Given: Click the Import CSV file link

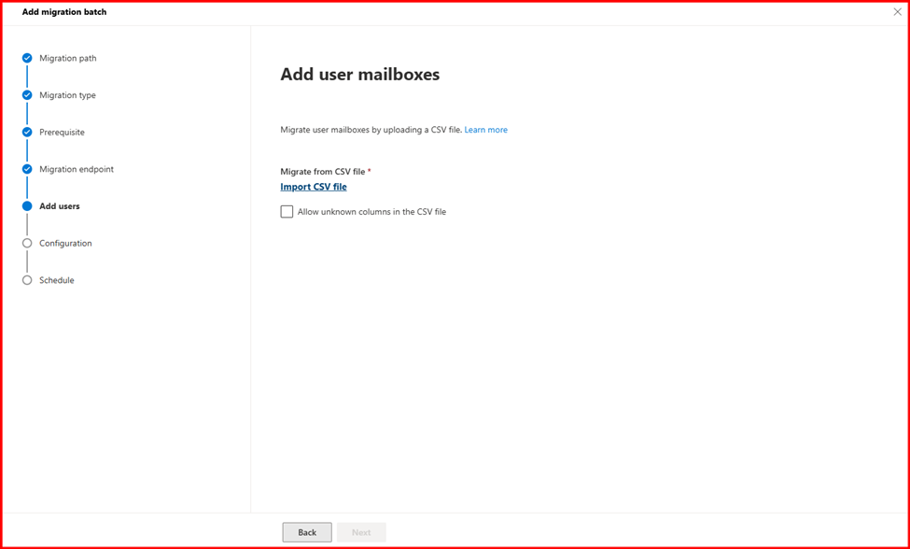Looking at the screenshot, I should (314, 187).
